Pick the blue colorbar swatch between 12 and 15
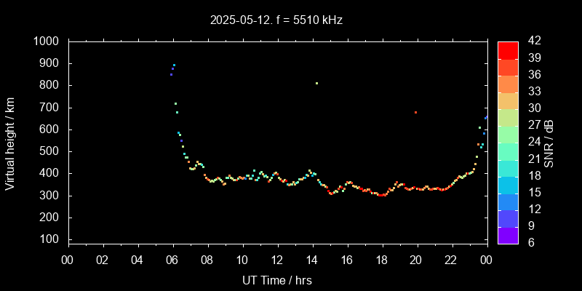Screen dimensions: 582x291 (x=508, y=201)
